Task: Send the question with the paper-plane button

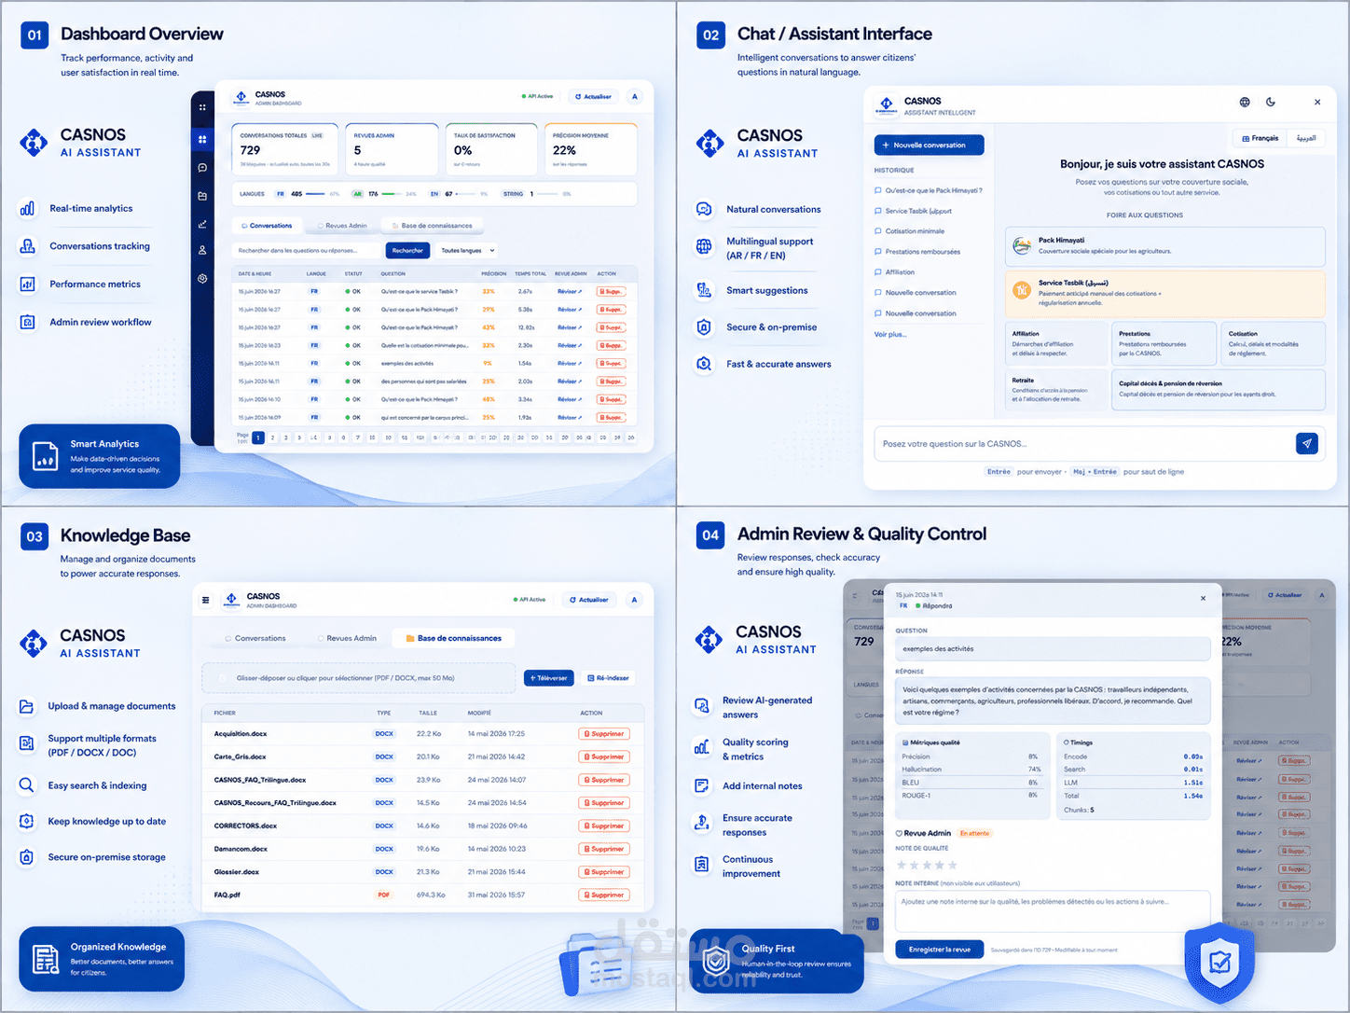Action: [x=1307, y=444]
